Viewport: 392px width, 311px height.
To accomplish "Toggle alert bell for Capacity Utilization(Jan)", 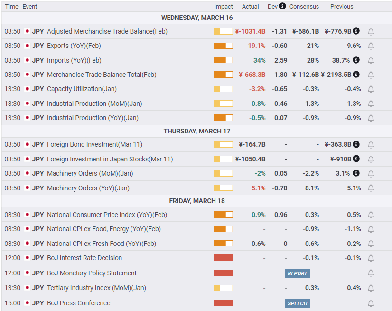I will tap(371, 89).
